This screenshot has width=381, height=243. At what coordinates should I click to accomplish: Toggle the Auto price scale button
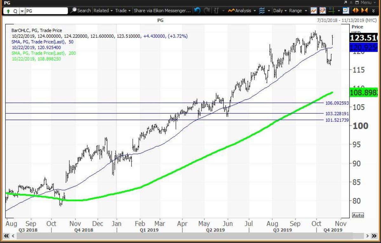358,215
